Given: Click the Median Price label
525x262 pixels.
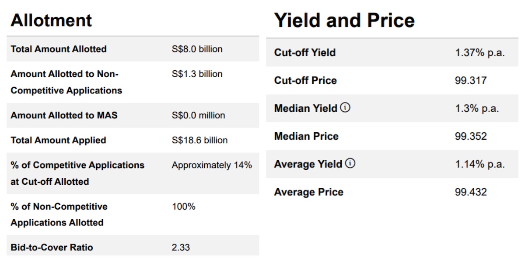Looking at the screenshot, I should [306, 136].
